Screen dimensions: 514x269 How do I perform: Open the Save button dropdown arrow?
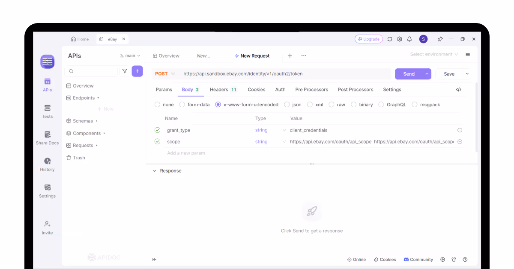[x=467, y=74]
